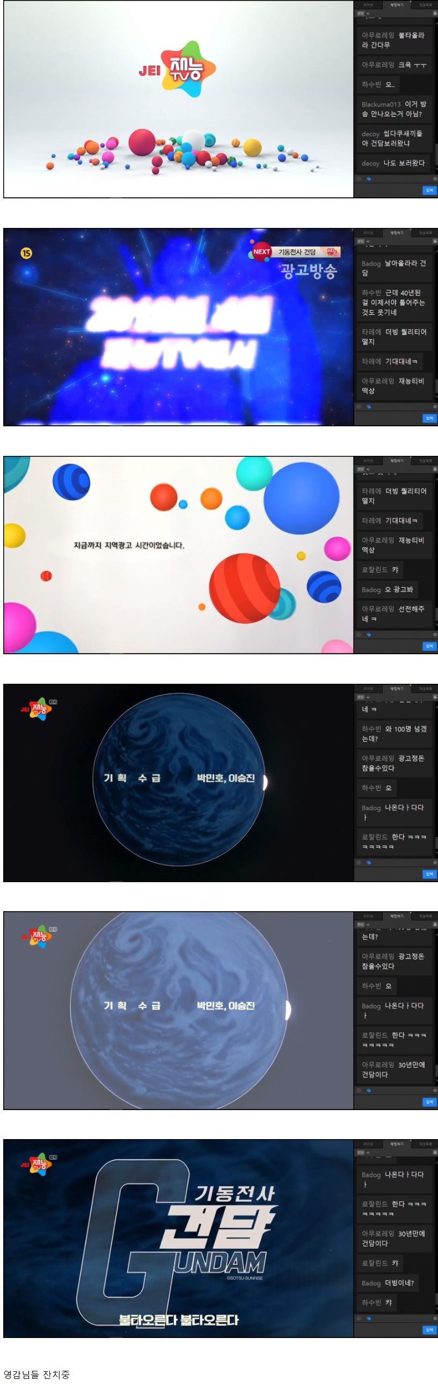Click the emoji icon in the JEI logo screenshot's chat
The height and width of the screenshot is (1388, 438).
(359, 180)
